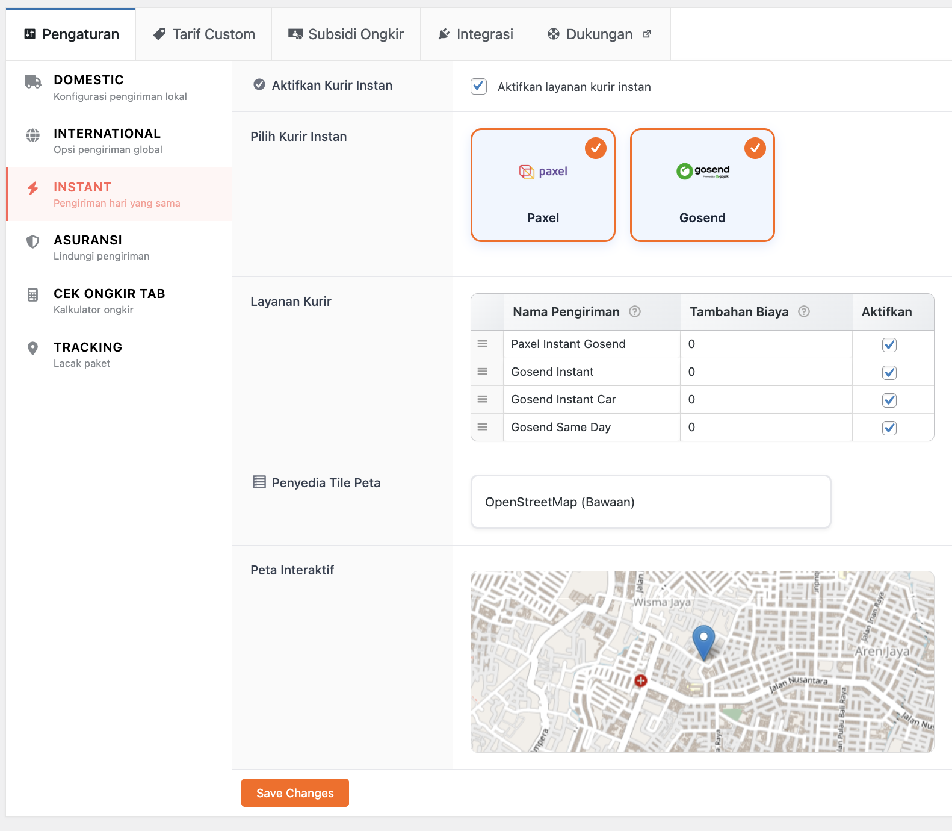This screenshot has width=952, height=831.
Task: Deselect the Gosend courier card
Action: [x=702, y=185]
